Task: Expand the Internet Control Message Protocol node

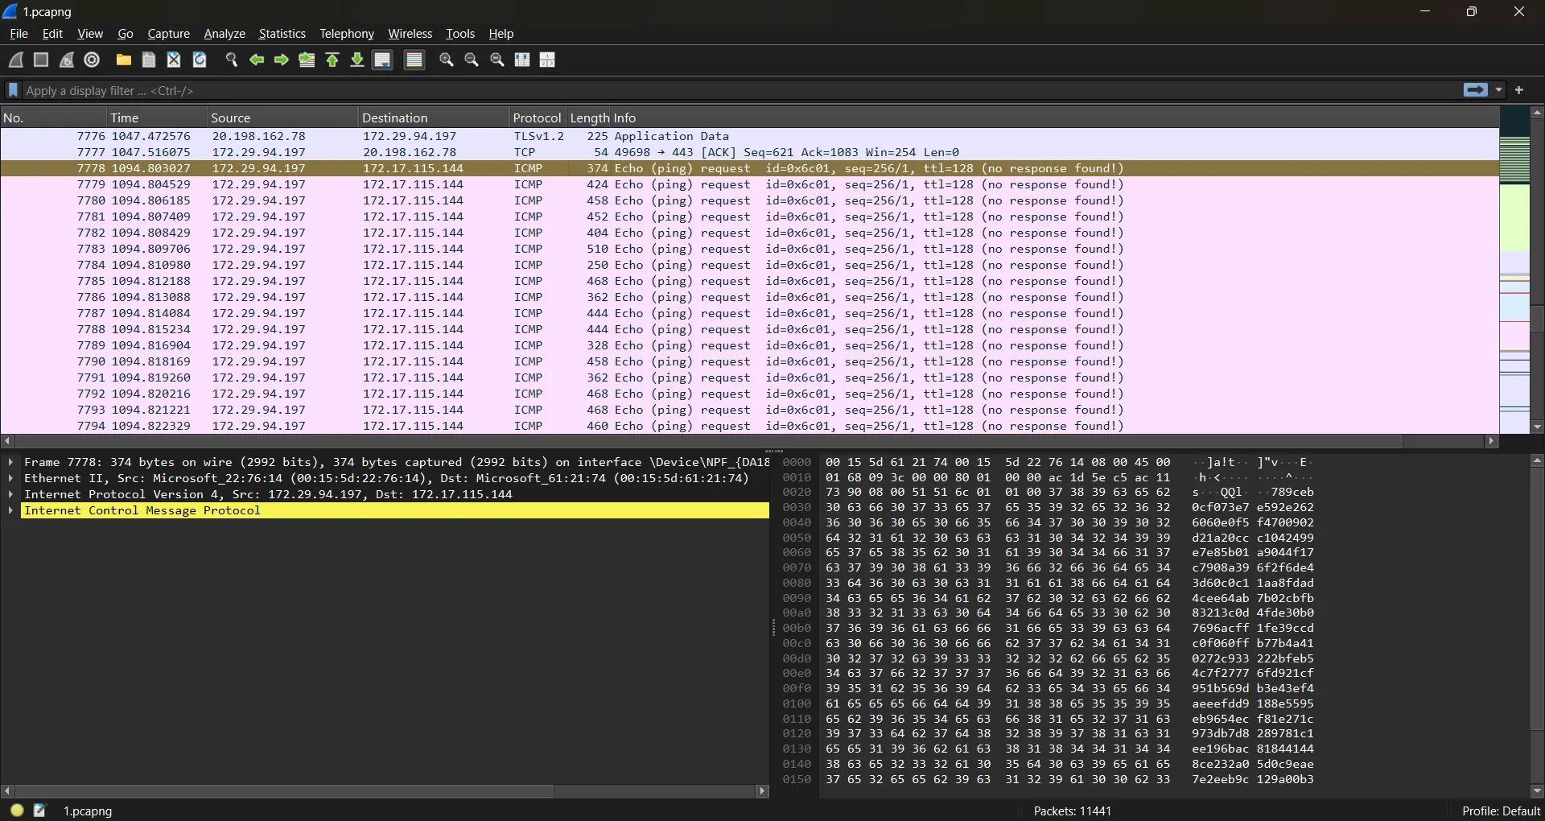Action: point(10,510)
